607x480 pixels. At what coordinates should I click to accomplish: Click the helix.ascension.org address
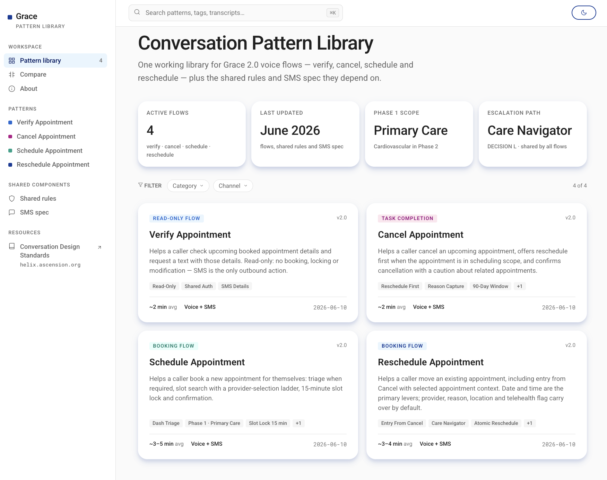click(50, 265)
